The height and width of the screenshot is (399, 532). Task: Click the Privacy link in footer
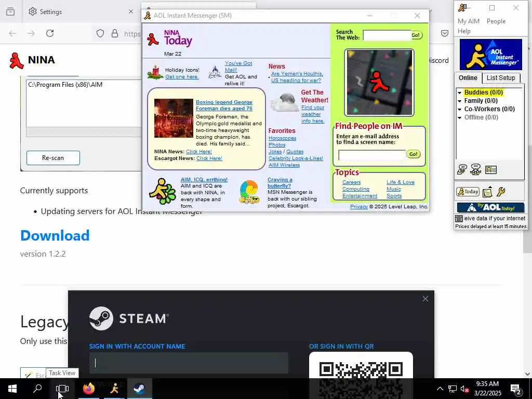358,206
